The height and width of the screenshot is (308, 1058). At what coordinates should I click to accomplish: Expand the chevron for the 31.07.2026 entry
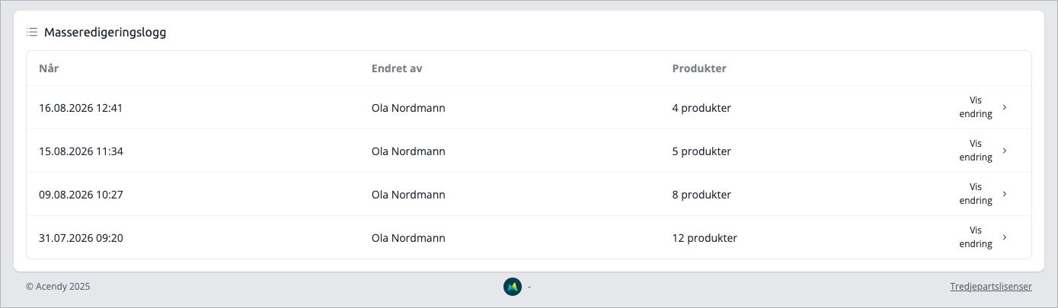point(1004,237)
